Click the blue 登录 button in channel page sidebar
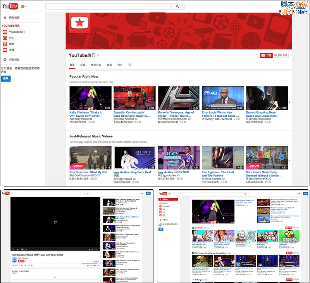Viewport: 310px width, 283px height. (x=5, y=78)
